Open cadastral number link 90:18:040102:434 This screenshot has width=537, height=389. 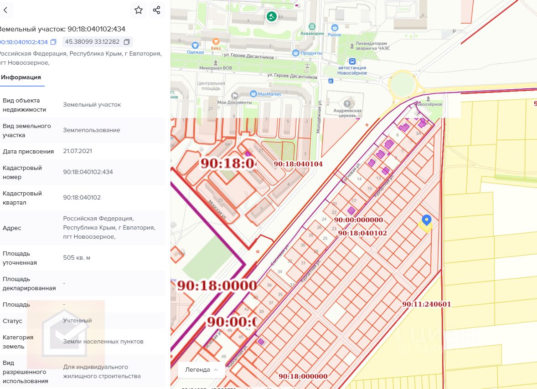[x=24, y=42]
